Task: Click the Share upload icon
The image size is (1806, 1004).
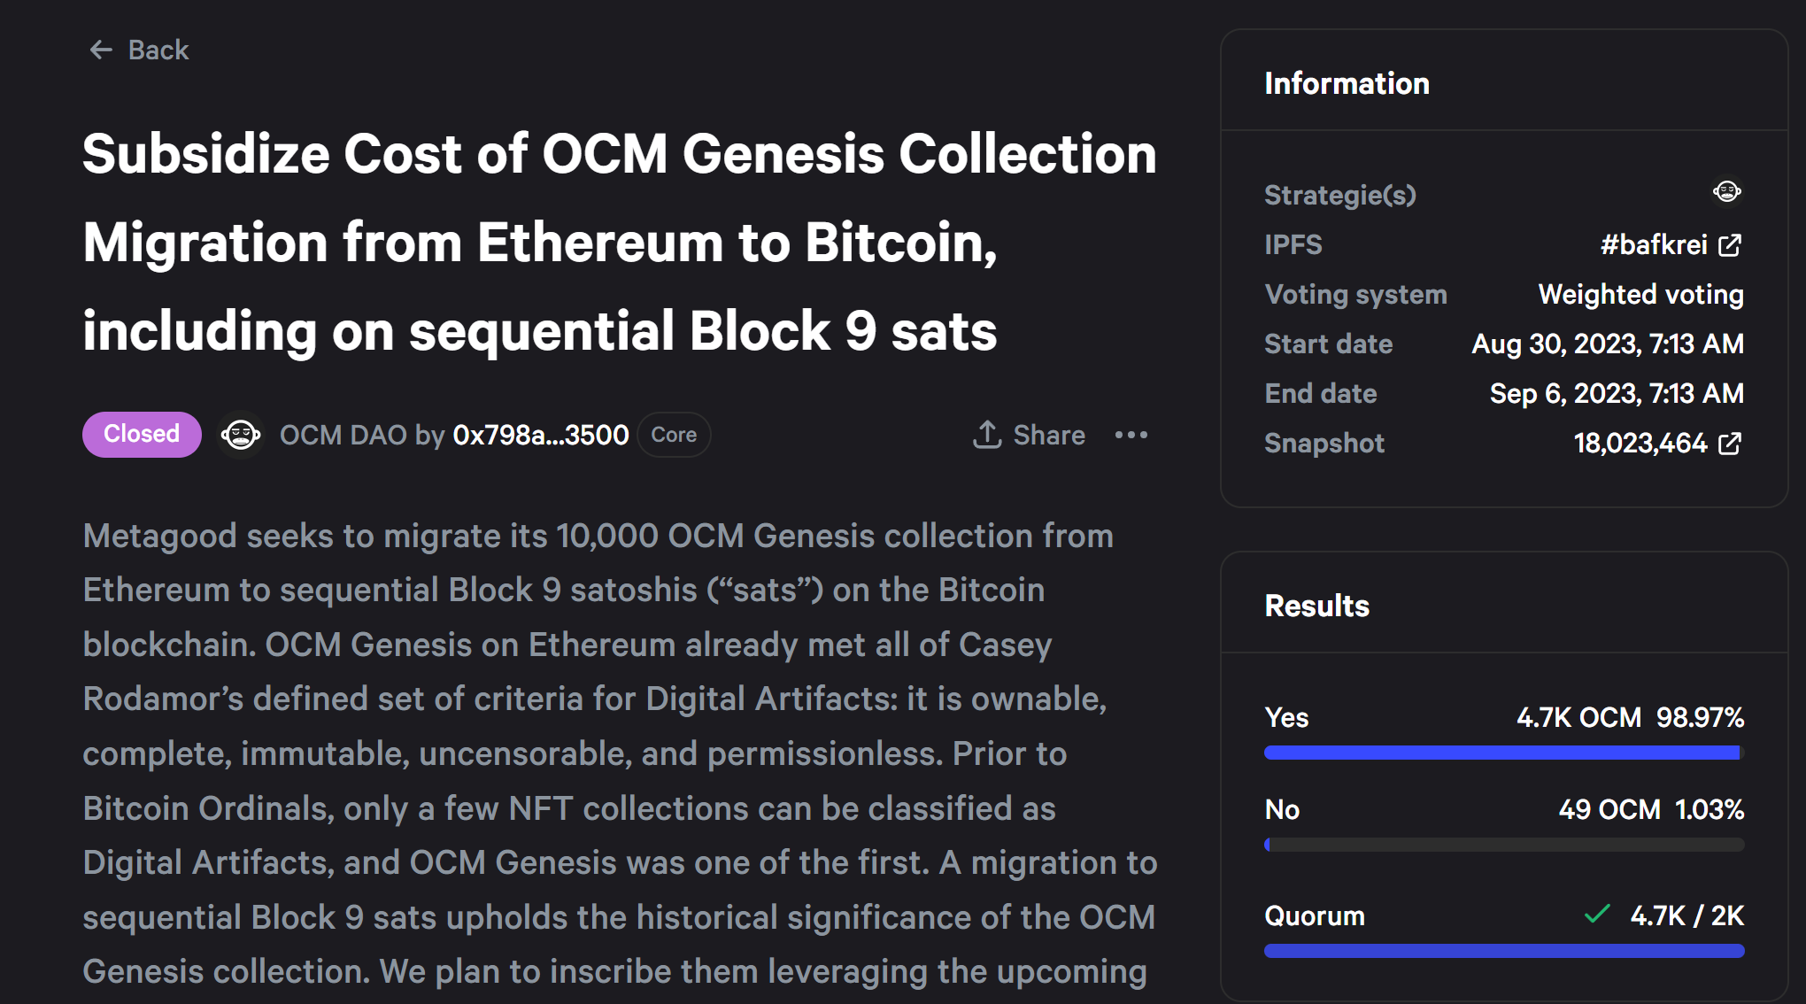Action: 987,435
